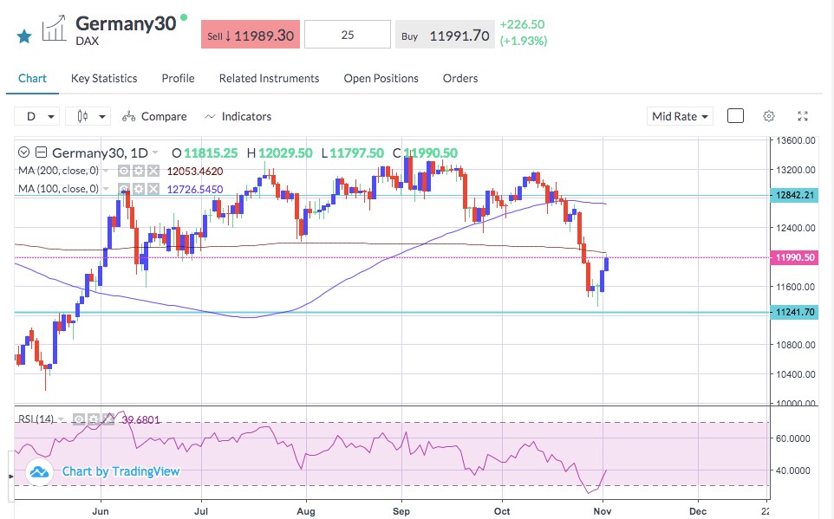Click the open price value 11815.25

[x=211, y=153]
